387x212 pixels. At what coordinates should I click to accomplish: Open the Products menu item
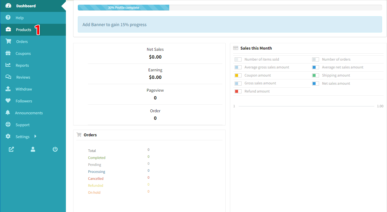pos(24,30)
